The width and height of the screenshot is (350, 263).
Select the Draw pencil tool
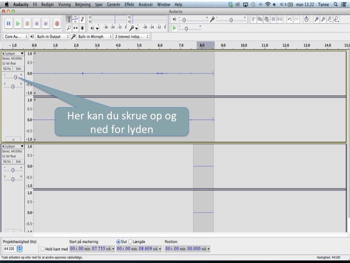point(83,19)
